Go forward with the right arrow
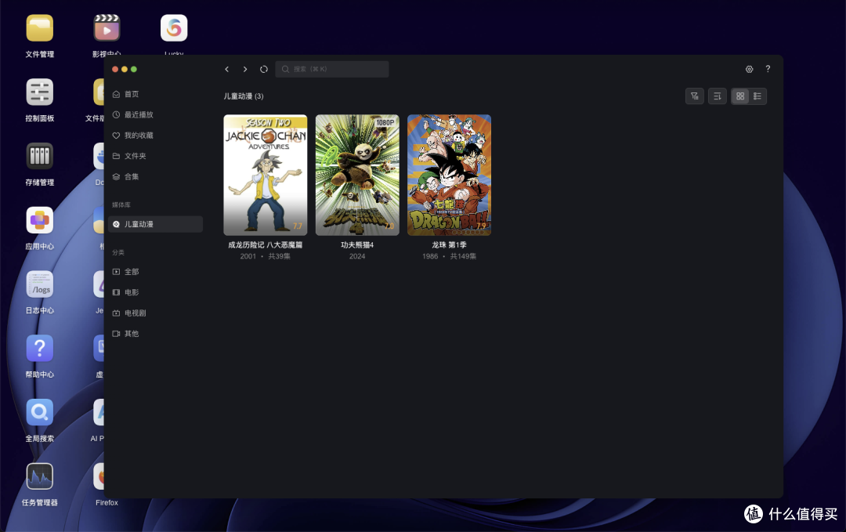The image size is (846, 532). [245, 69]
